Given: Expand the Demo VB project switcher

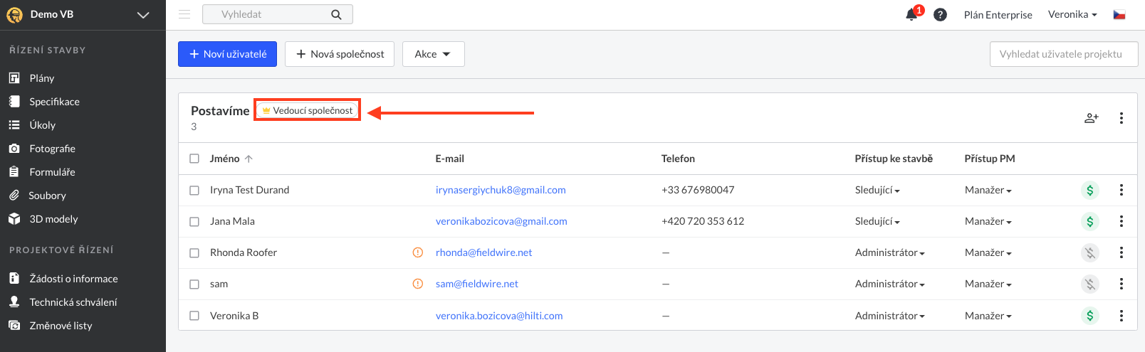Looking at the screenshot, I should coord(143,14).
